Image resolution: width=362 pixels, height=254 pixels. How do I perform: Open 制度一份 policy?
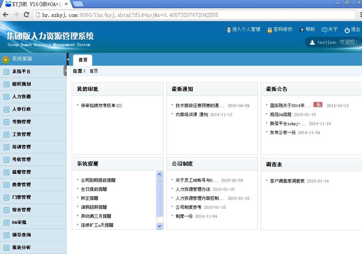[x=184, y=216]
